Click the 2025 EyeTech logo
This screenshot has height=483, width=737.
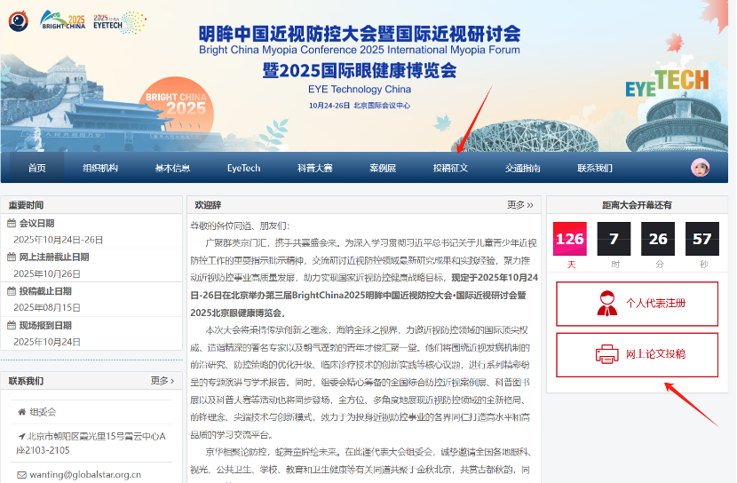click(120, 22)
